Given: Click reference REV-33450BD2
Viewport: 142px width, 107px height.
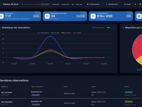Looking at the screenshot, I should [7, 102].
